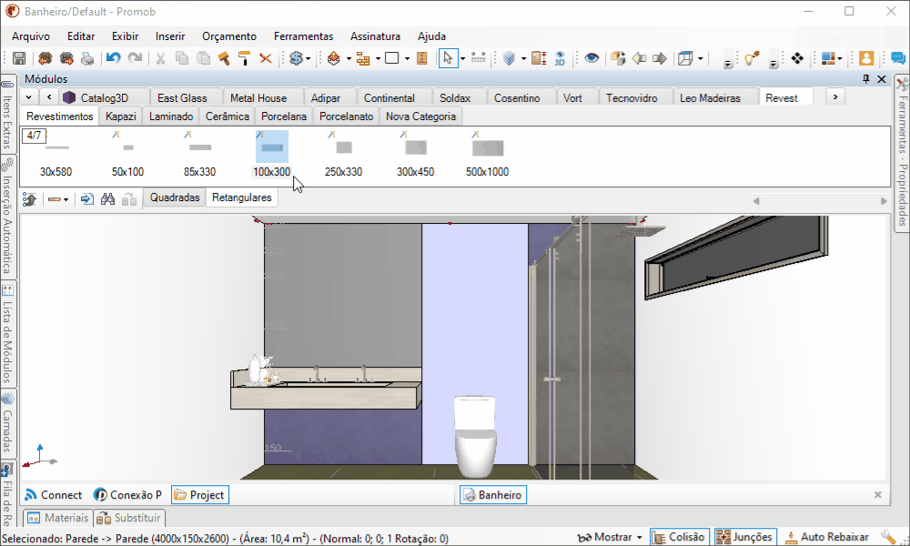Image resolution: width=910 pixels, height=546 pixels.
Task: Open the Arquivo menu
Action: tap(31, 36)
